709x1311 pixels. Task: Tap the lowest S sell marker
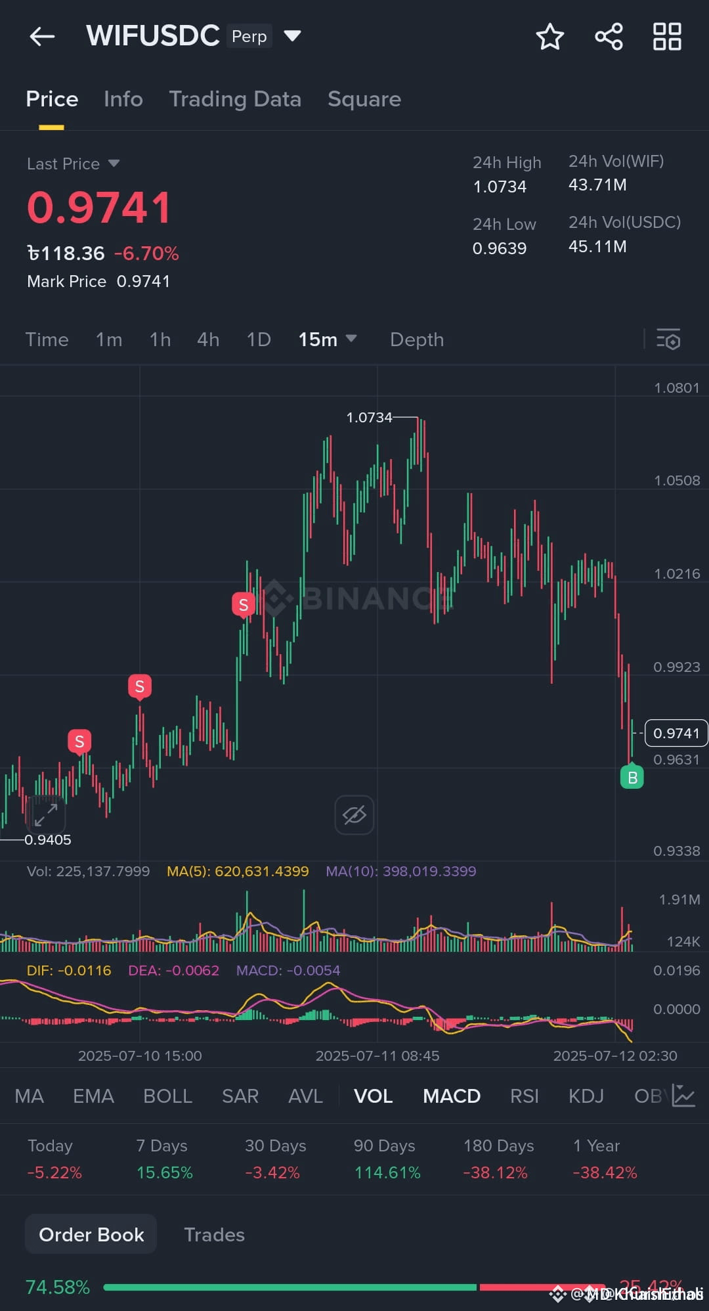(79, 742)
